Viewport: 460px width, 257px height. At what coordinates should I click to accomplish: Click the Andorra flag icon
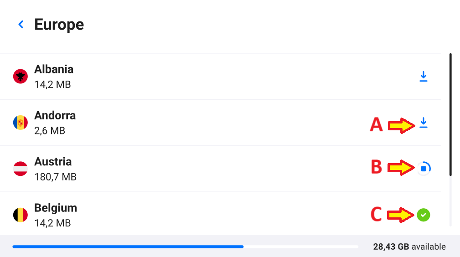20,123
